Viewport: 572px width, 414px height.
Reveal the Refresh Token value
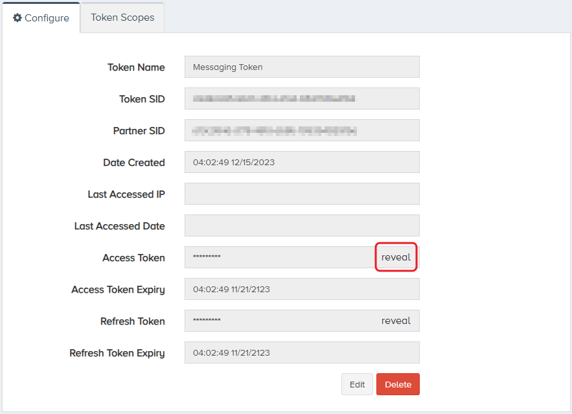click(x=396, y=321)
